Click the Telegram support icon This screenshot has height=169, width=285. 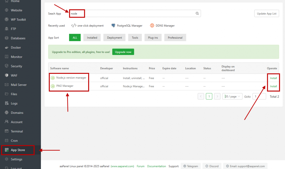point(185,166)
